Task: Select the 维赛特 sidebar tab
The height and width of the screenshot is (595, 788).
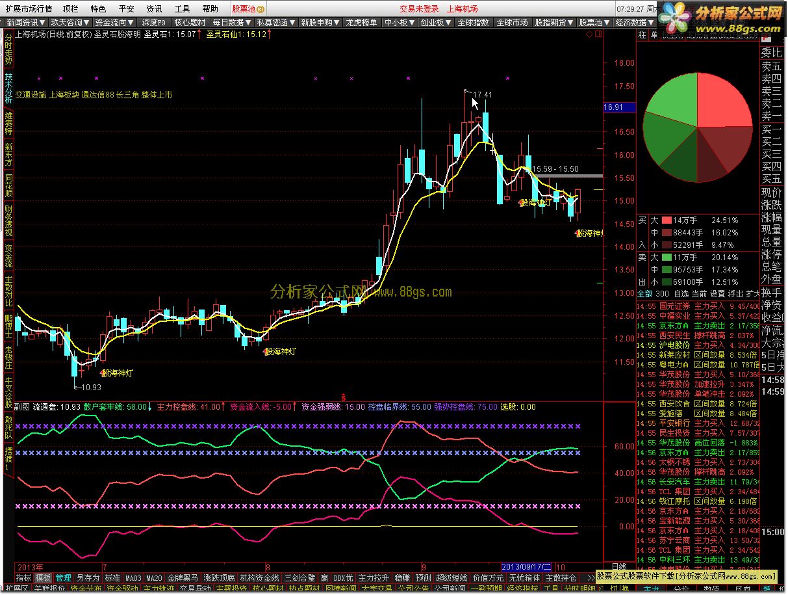Action: coord(8,122)
